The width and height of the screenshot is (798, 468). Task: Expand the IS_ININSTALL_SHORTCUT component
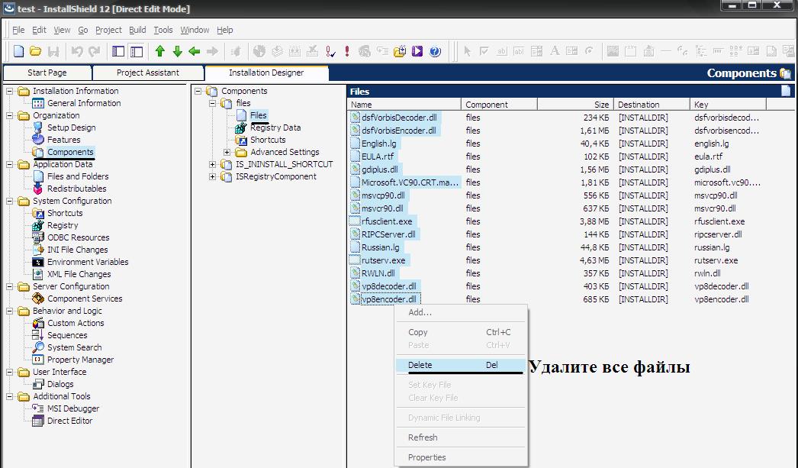click(x=213, y=164)
